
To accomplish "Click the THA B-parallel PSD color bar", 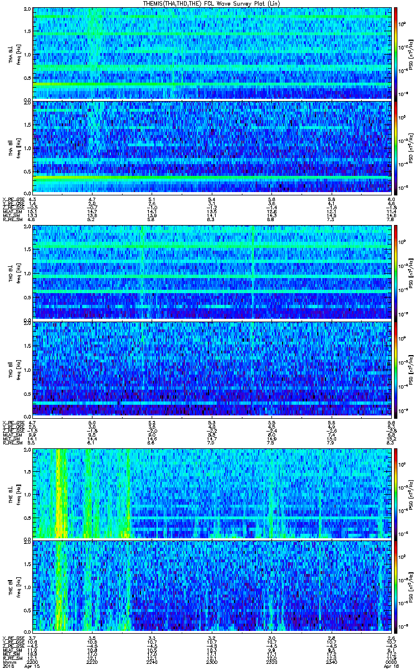I will tap(396, 147).
